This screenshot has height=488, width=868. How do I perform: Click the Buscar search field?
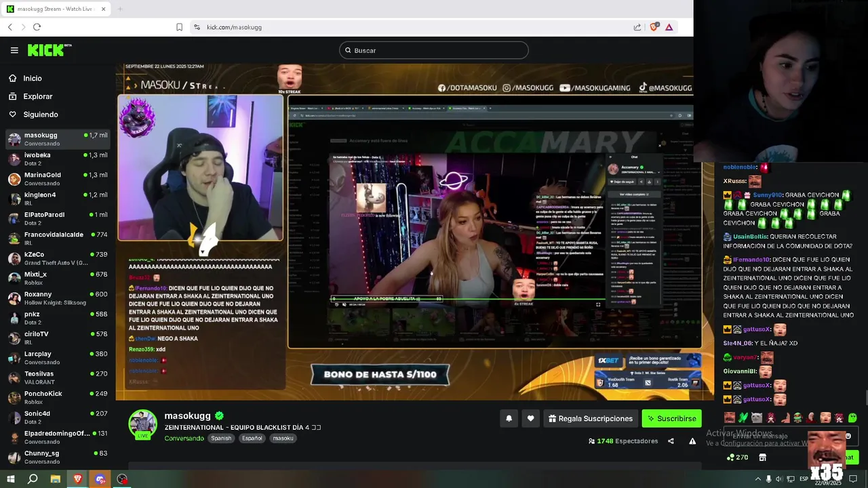(434, 50)
